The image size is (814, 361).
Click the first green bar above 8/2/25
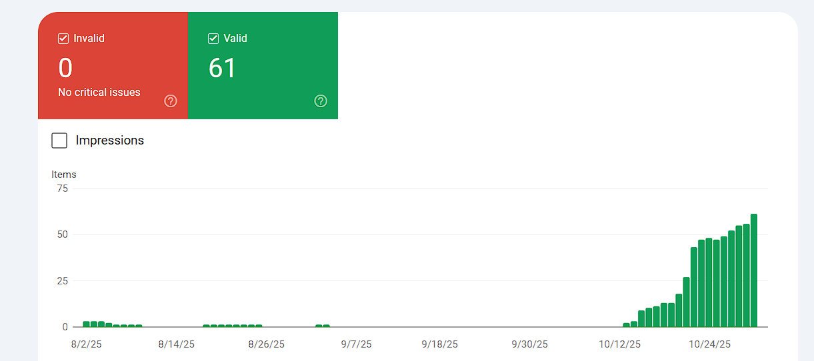click(x=86, y=324)
